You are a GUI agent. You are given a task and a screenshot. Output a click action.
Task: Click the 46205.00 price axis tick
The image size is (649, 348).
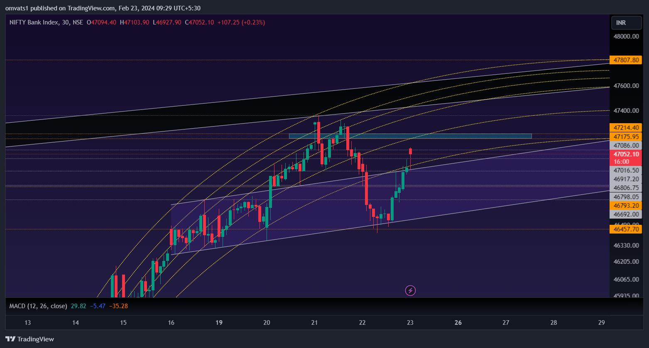[x=626, y=262]
